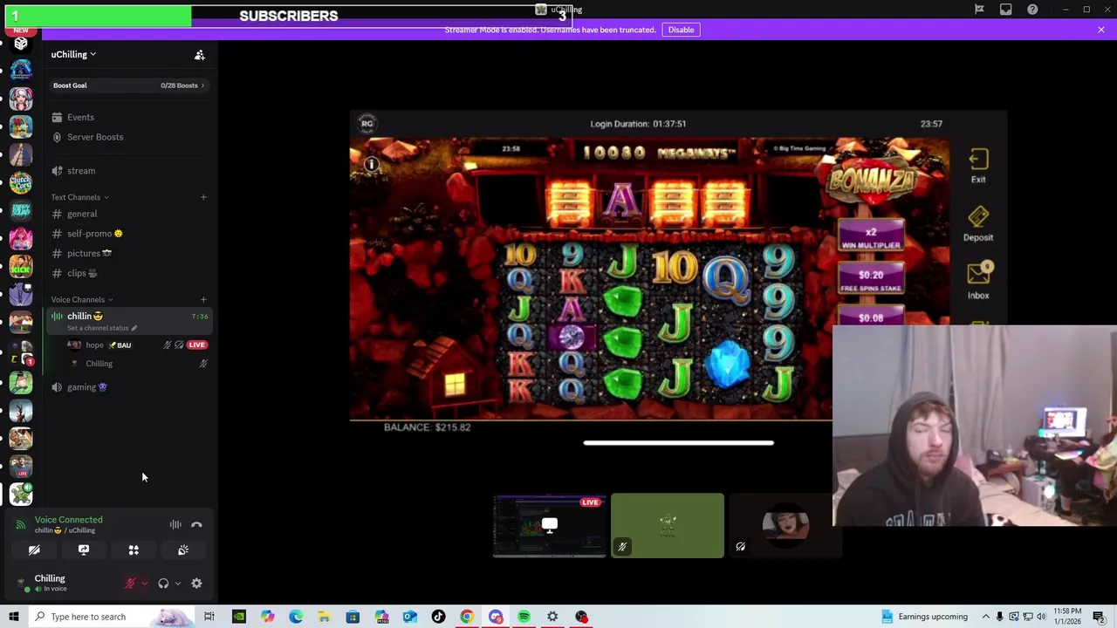
Task: Open the Clutch Cord server icon
Action: pos(21,182)
